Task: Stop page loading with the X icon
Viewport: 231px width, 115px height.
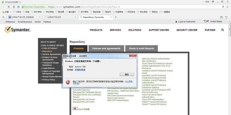Action: pyautogui.click(x=9, y=7)
